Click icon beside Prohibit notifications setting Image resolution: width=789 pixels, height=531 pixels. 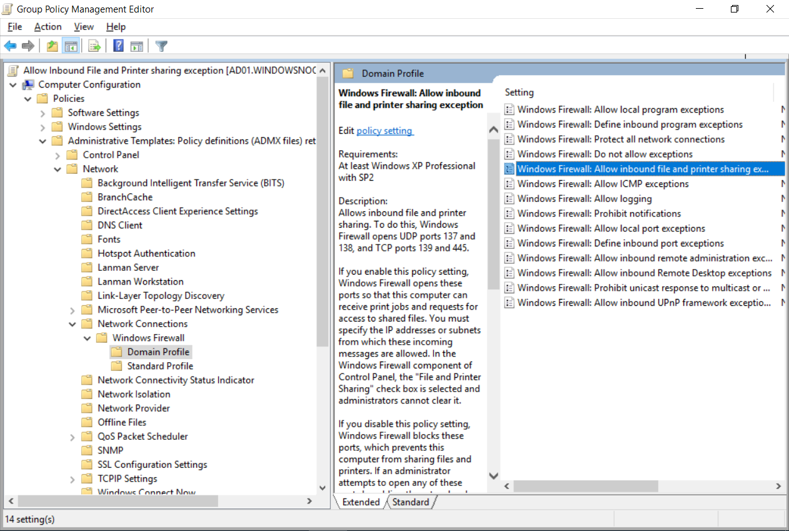510,213
